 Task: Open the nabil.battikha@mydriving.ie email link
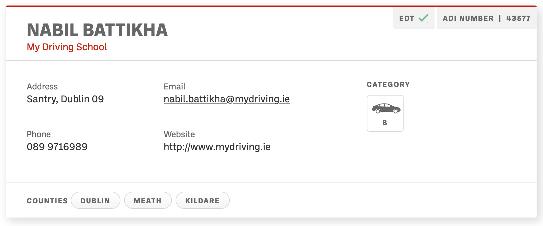(226, 99)
